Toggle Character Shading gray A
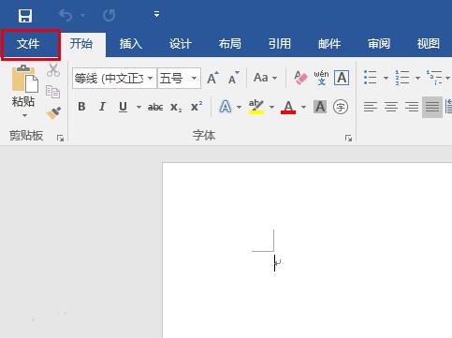 320,107
